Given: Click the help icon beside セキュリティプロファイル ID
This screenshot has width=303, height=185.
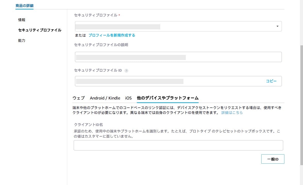Looking at the screenshot, I should [126, 71].
